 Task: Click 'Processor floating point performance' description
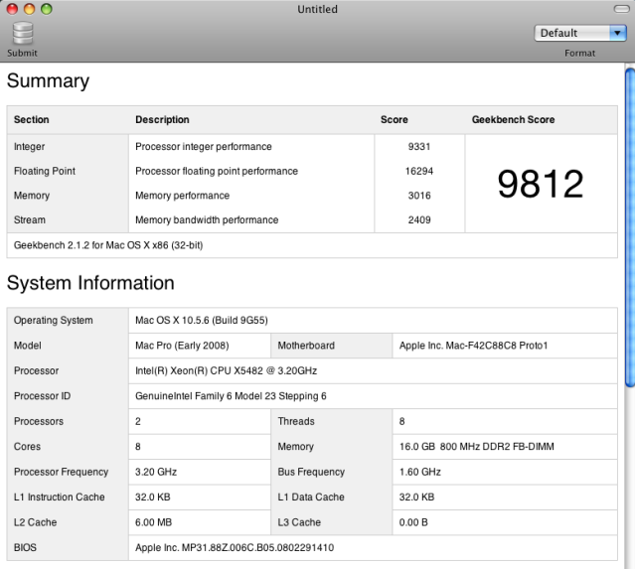pos(217,171)
